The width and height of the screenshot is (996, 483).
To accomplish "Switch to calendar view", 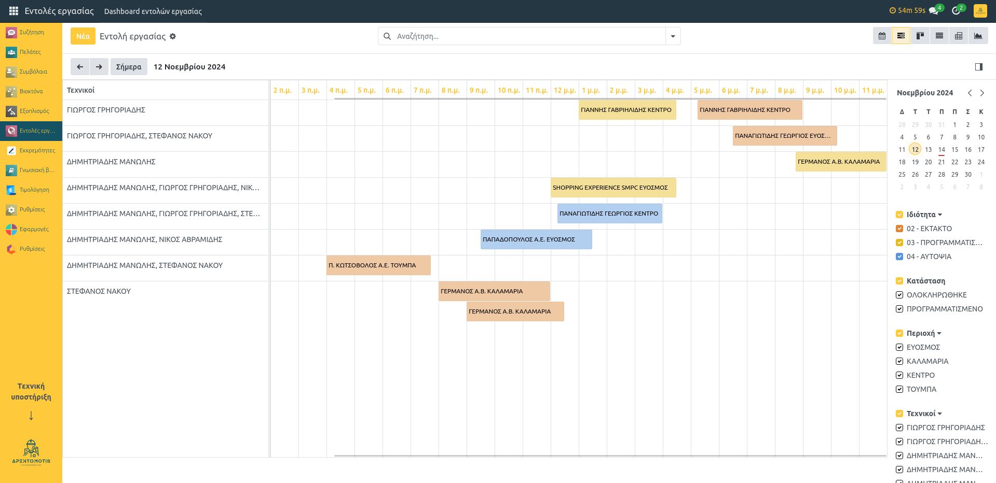I will click(882, 36).
